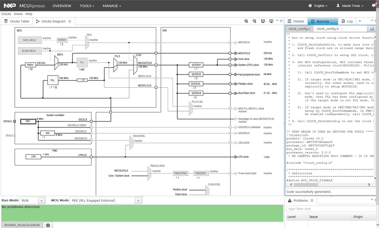379x228 pixels.
Task: Add a new functional group with plus icon
Action: [48, 225]
